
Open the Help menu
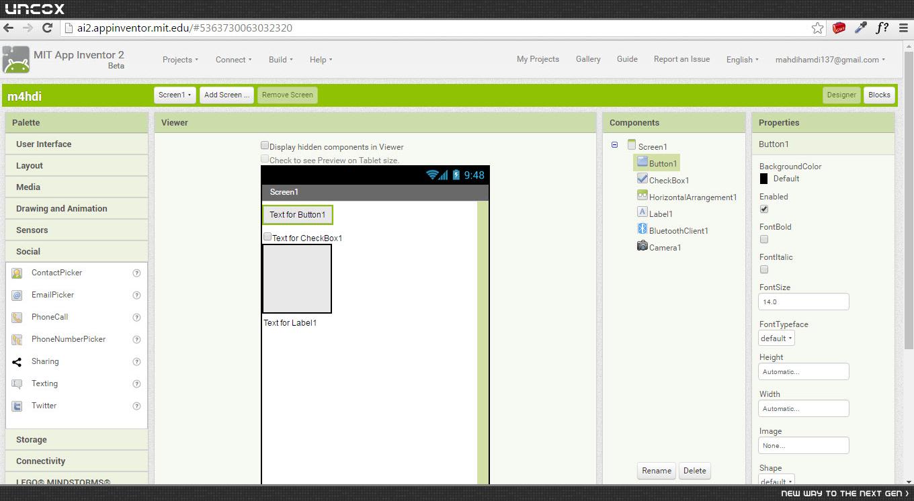point(321,60)
